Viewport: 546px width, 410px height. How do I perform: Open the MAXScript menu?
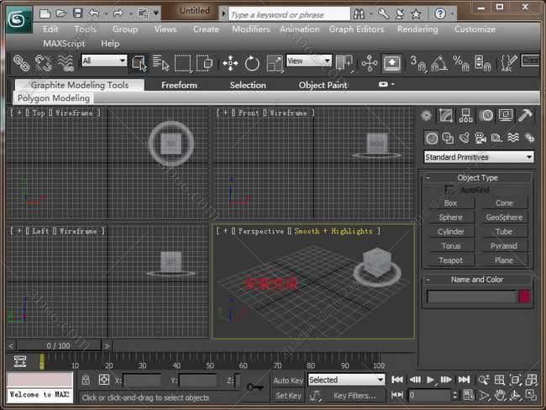point(64,44)
